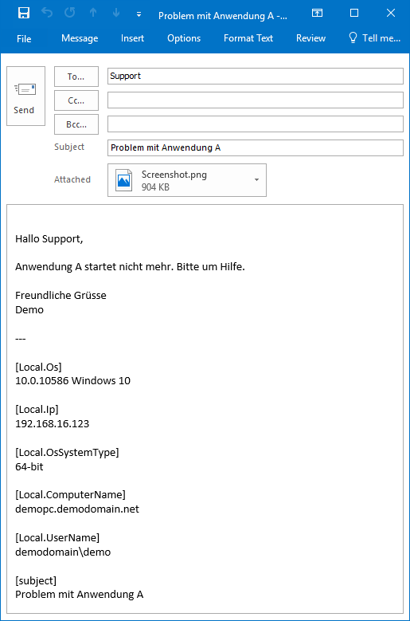Click the Undo arrow icon

47,13
